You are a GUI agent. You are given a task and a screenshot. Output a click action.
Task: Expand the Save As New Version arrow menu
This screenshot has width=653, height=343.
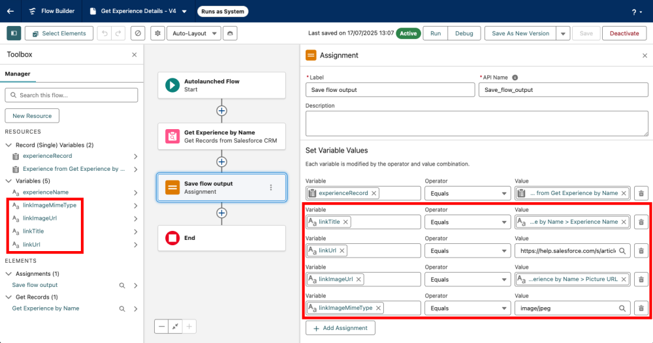tap(564, 33)
